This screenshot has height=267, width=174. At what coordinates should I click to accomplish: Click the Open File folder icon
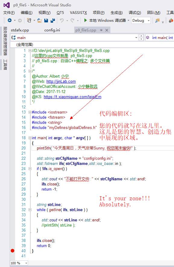40,21
